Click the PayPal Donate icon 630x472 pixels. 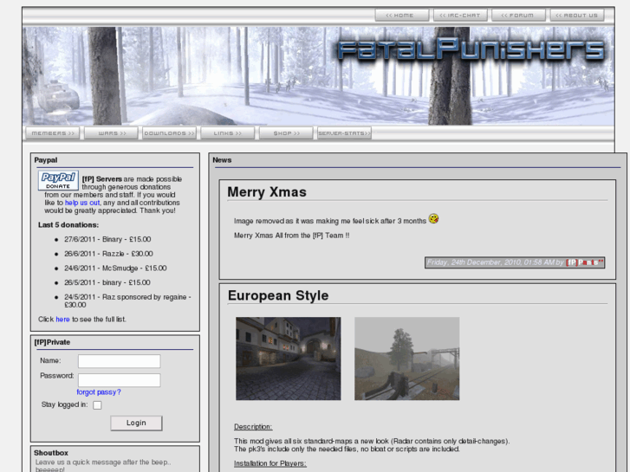click(x=58, y=180)
